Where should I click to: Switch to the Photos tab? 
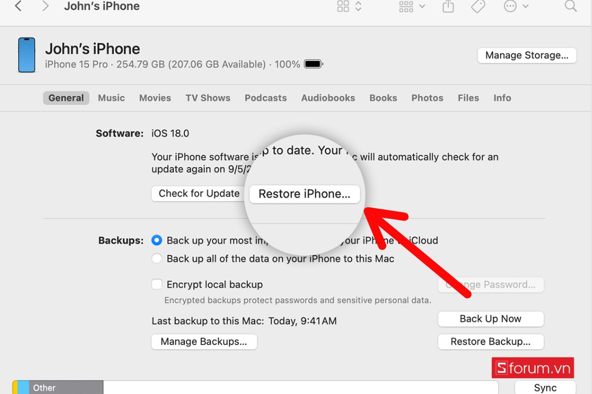tap(427, 98)
